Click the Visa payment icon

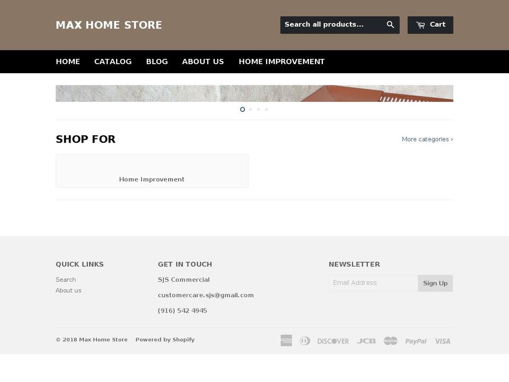[x=443, y=341]
